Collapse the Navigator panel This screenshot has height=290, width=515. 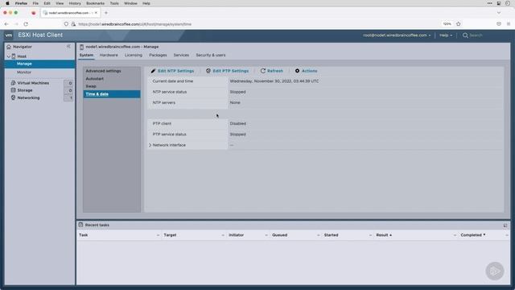68,47
